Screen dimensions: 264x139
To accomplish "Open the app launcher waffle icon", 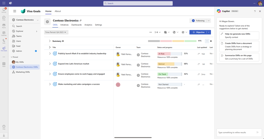I will click(x=4, y=3).
